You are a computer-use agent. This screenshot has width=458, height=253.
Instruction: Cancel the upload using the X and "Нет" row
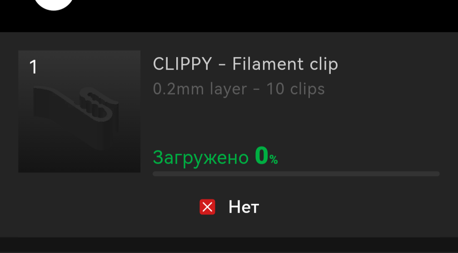(229, 207)
